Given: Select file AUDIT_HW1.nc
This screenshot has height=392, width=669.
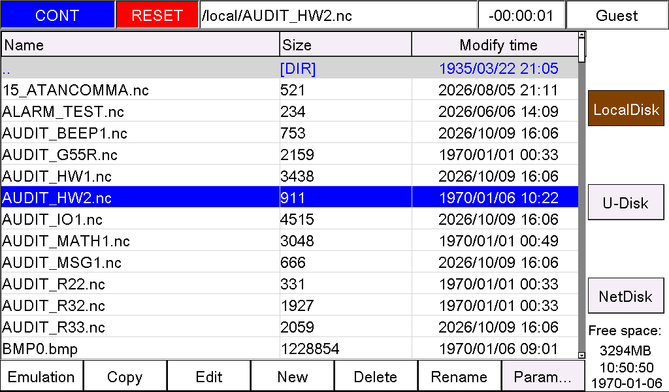Looking at the screenshot, I should coord(289,176).
